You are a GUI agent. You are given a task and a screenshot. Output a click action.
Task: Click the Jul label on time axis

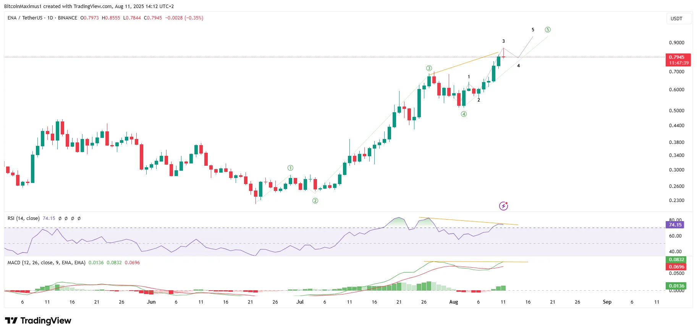[x=300, y=302]
